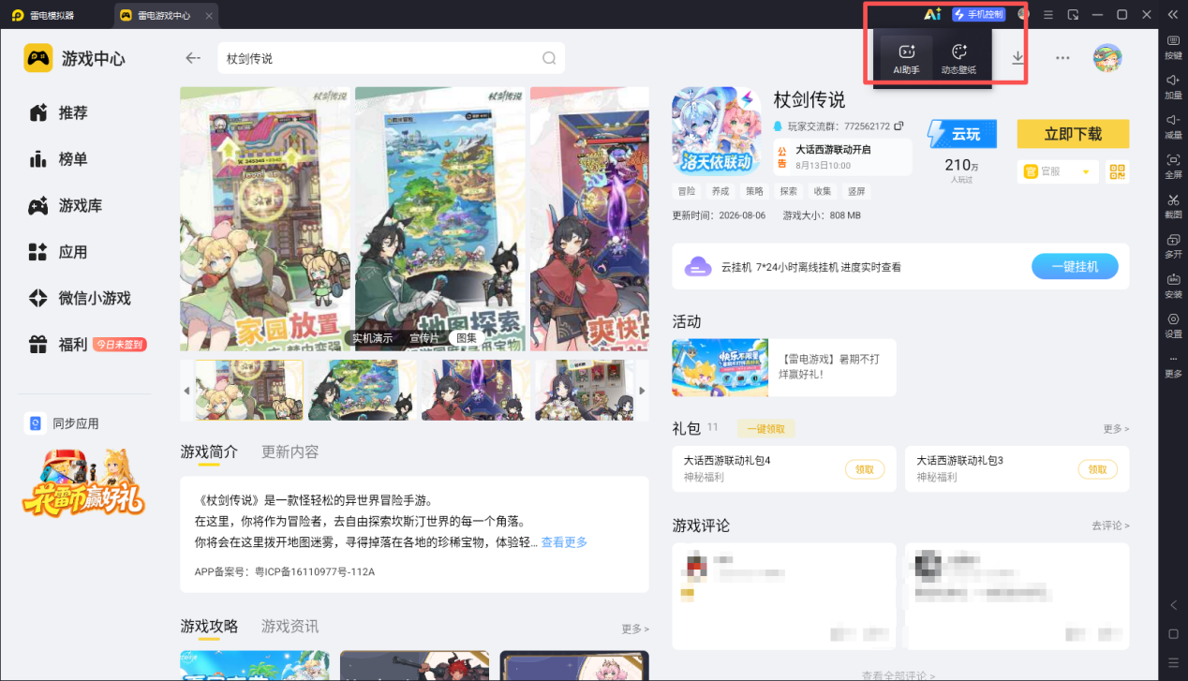Click the 手机控制 button

click(x=978, y=14)
